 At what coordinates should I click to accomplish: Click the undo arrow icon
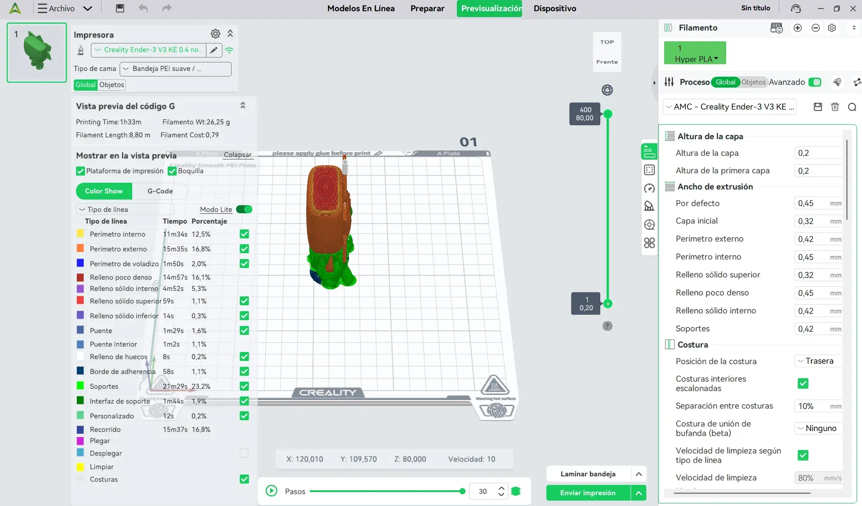click(143, 8)
